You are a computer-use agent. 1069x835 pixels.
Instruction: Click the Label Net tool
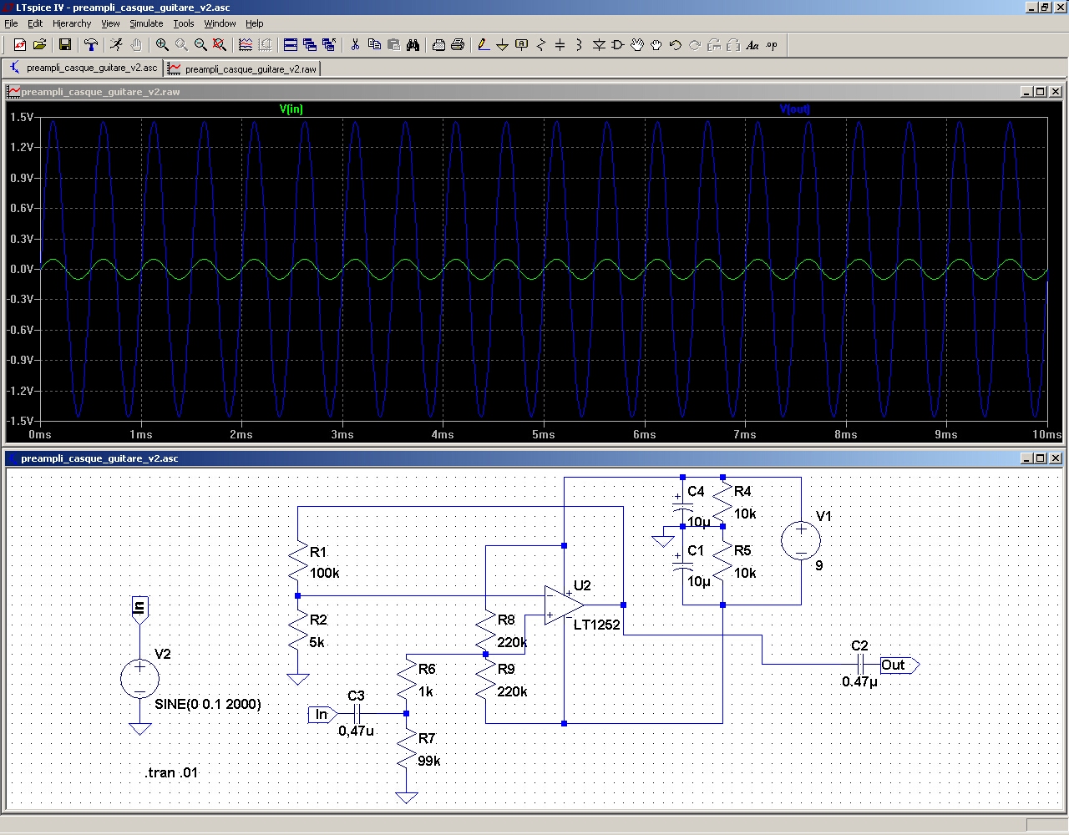(522, 45)
